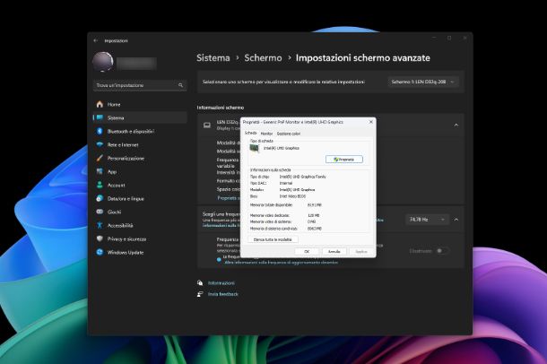This screenshot has width=547, height=364.
Task: Open the Bluetooth e dispositivi icon
Action: pos(100,131)
